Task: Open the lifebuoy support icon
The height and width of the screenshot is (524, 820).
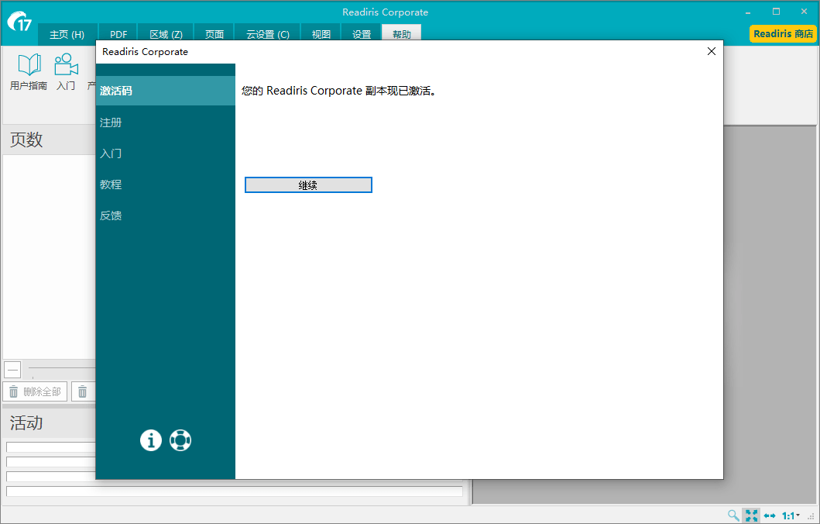Action: point(180,440)
